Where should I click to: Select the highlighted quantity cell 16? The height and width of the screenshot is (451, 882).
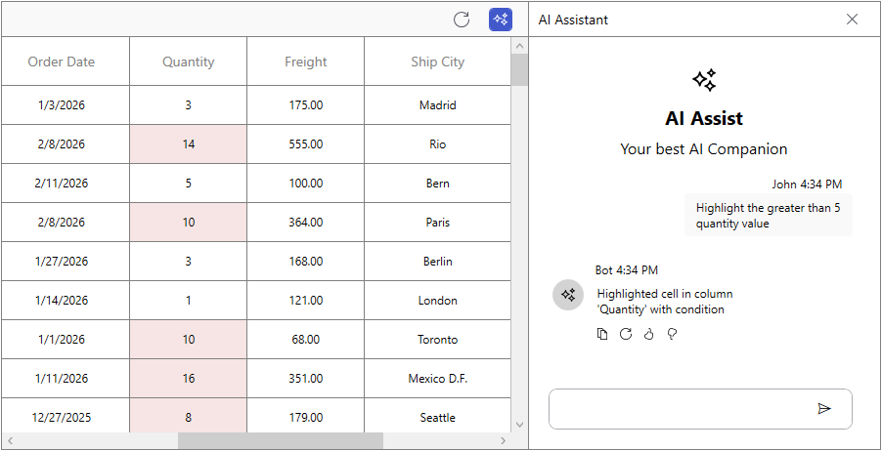[189, 379]
